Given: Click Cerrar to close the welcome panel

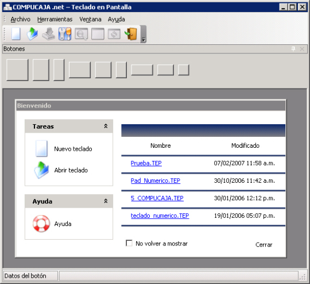Looking at the screenshot, I should point(263,244).
